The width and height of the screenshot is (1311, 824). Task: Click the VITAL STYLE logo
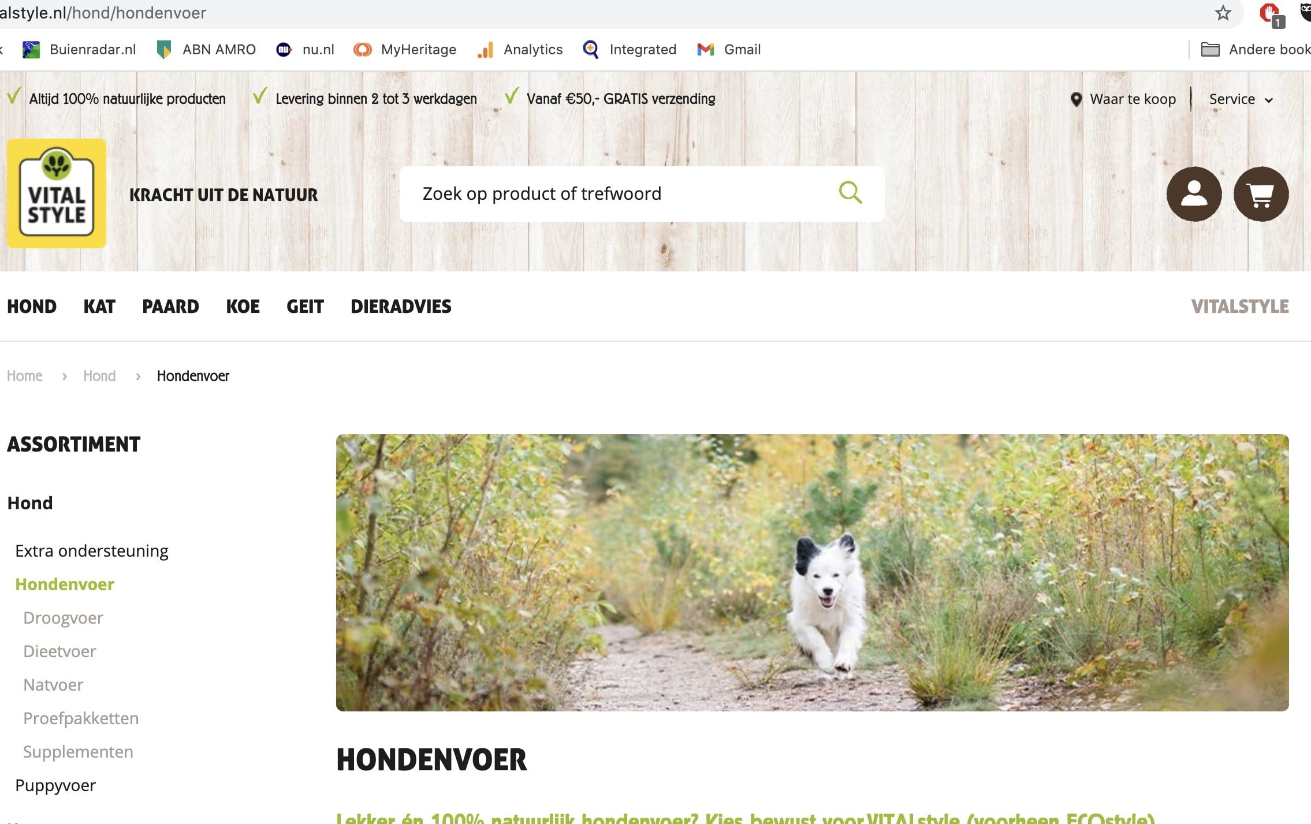point(57,193)
